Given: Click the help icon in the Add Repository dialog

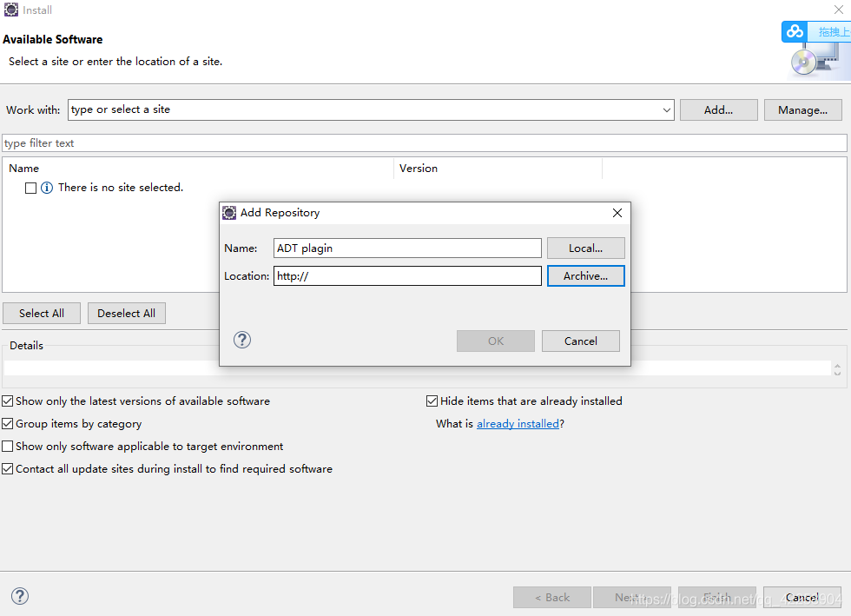Looking at the screenshot, I should (241, 340).
